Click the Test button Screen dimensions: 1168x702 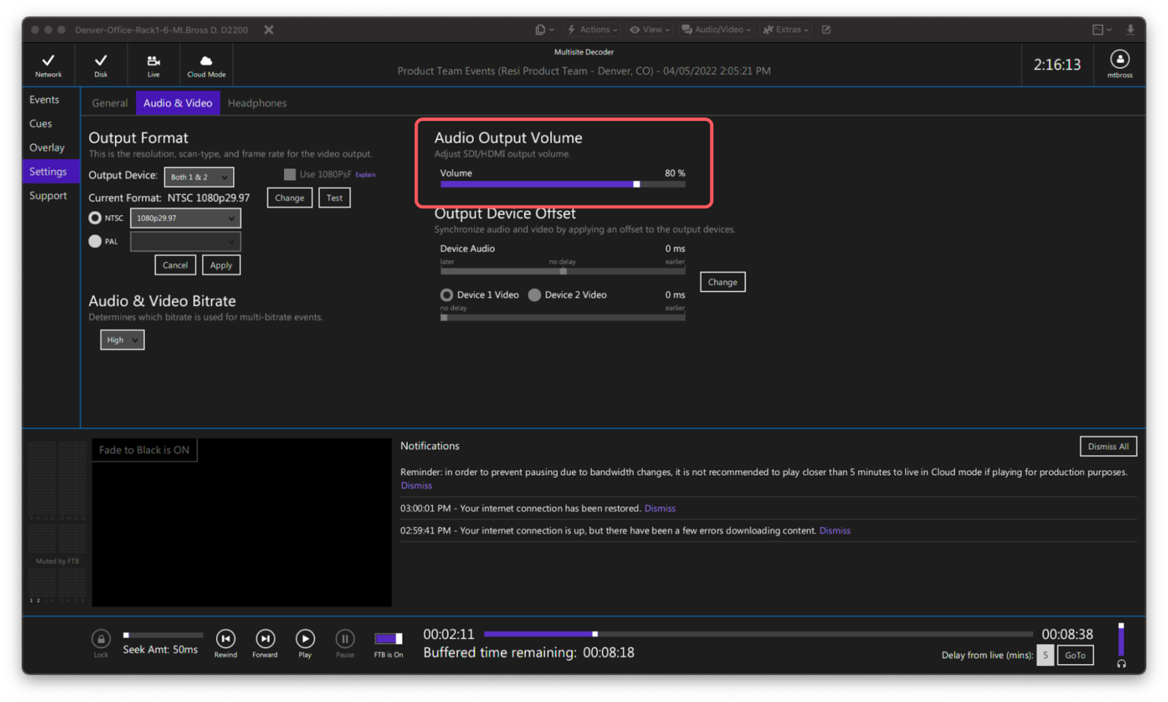tap(334, 198)
